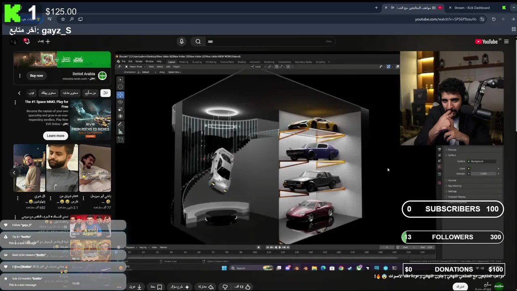Click YouTube voice search microphone icon
The width and height of the screenshot is (517, 291).
coord(181,41)
